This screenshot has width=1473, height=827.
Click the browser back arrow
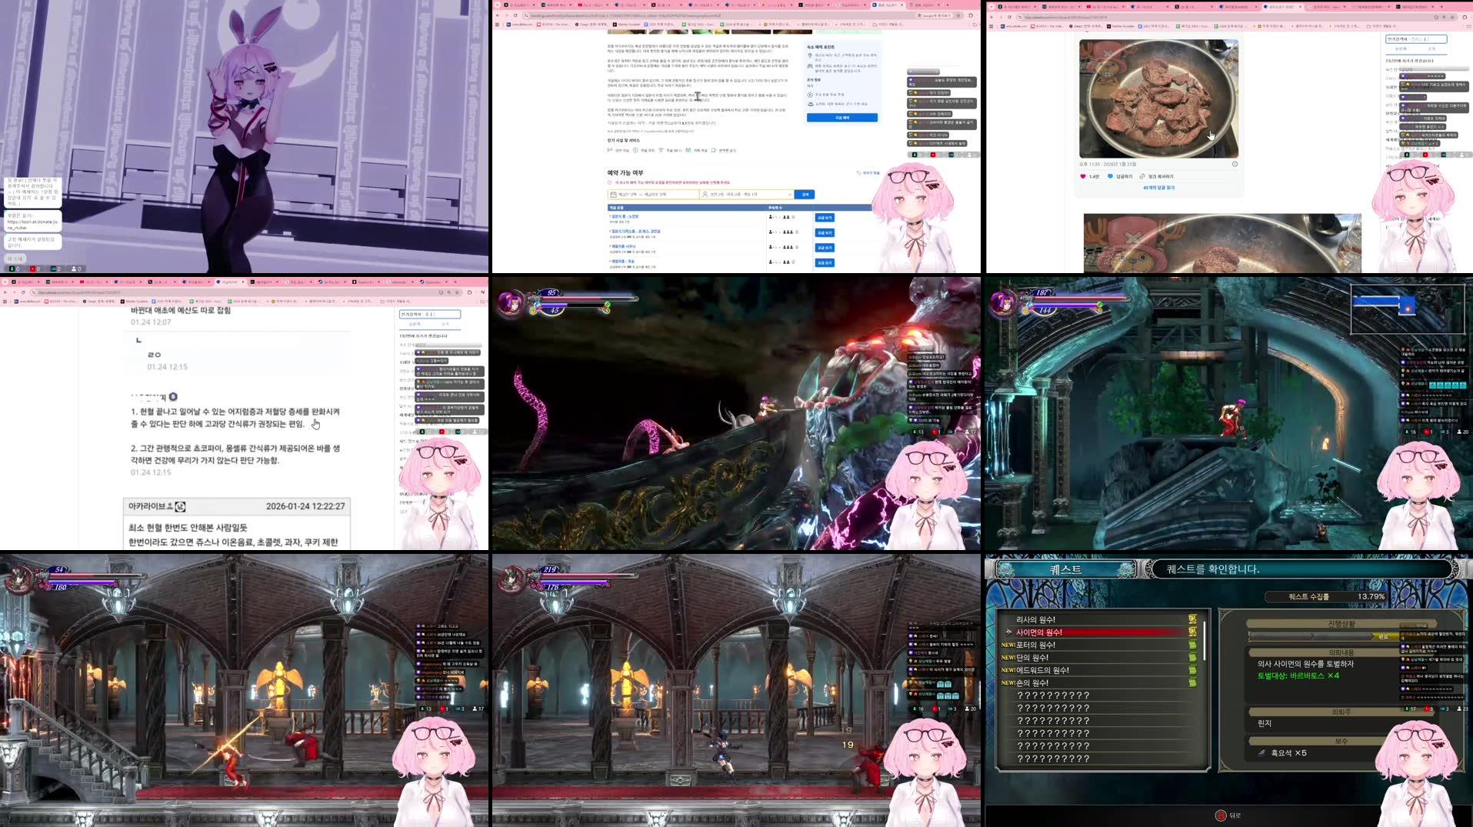pyautogui.click(x=498, y=16)
